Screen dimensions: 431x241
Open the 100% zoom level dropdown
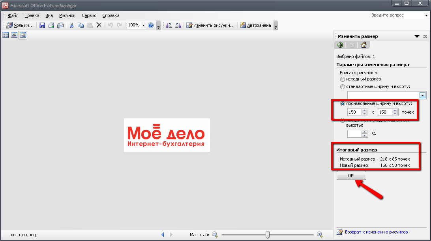pyautogui.click(x=143, y=25)
